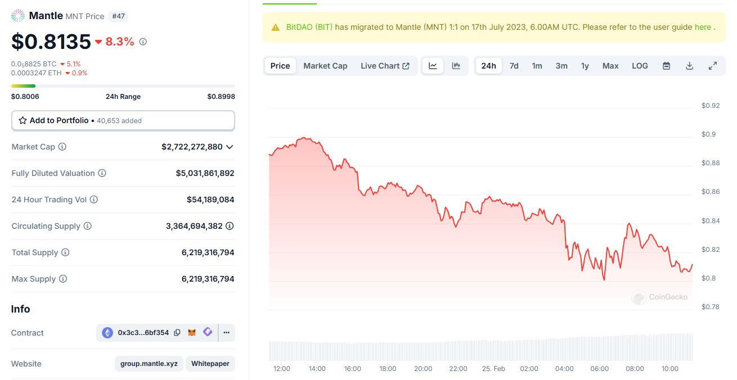This screenshot has height=380, width=737.
Task: Add the token to MetaMask
Action: click(192, 333)
